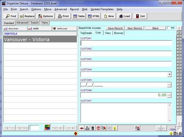Click the copy record icon beside refresh
The image size is (184, 137).
tap(104, 128)
